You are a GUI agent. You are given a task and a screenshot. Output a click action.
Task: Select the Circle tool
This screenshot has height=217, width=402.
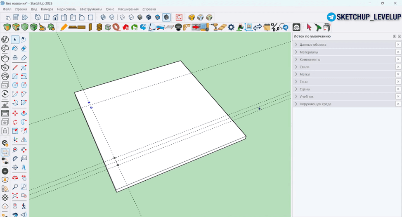[x=15, y=85]
